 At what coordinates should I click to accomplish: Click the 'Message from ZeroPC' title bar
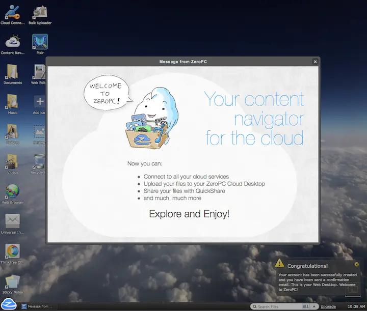[183, 62]
